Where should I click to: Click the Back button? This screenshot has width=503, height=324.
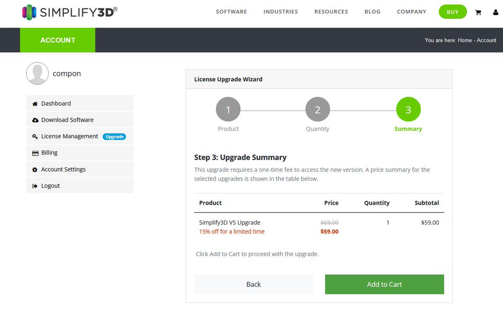[x=253, y=284]
